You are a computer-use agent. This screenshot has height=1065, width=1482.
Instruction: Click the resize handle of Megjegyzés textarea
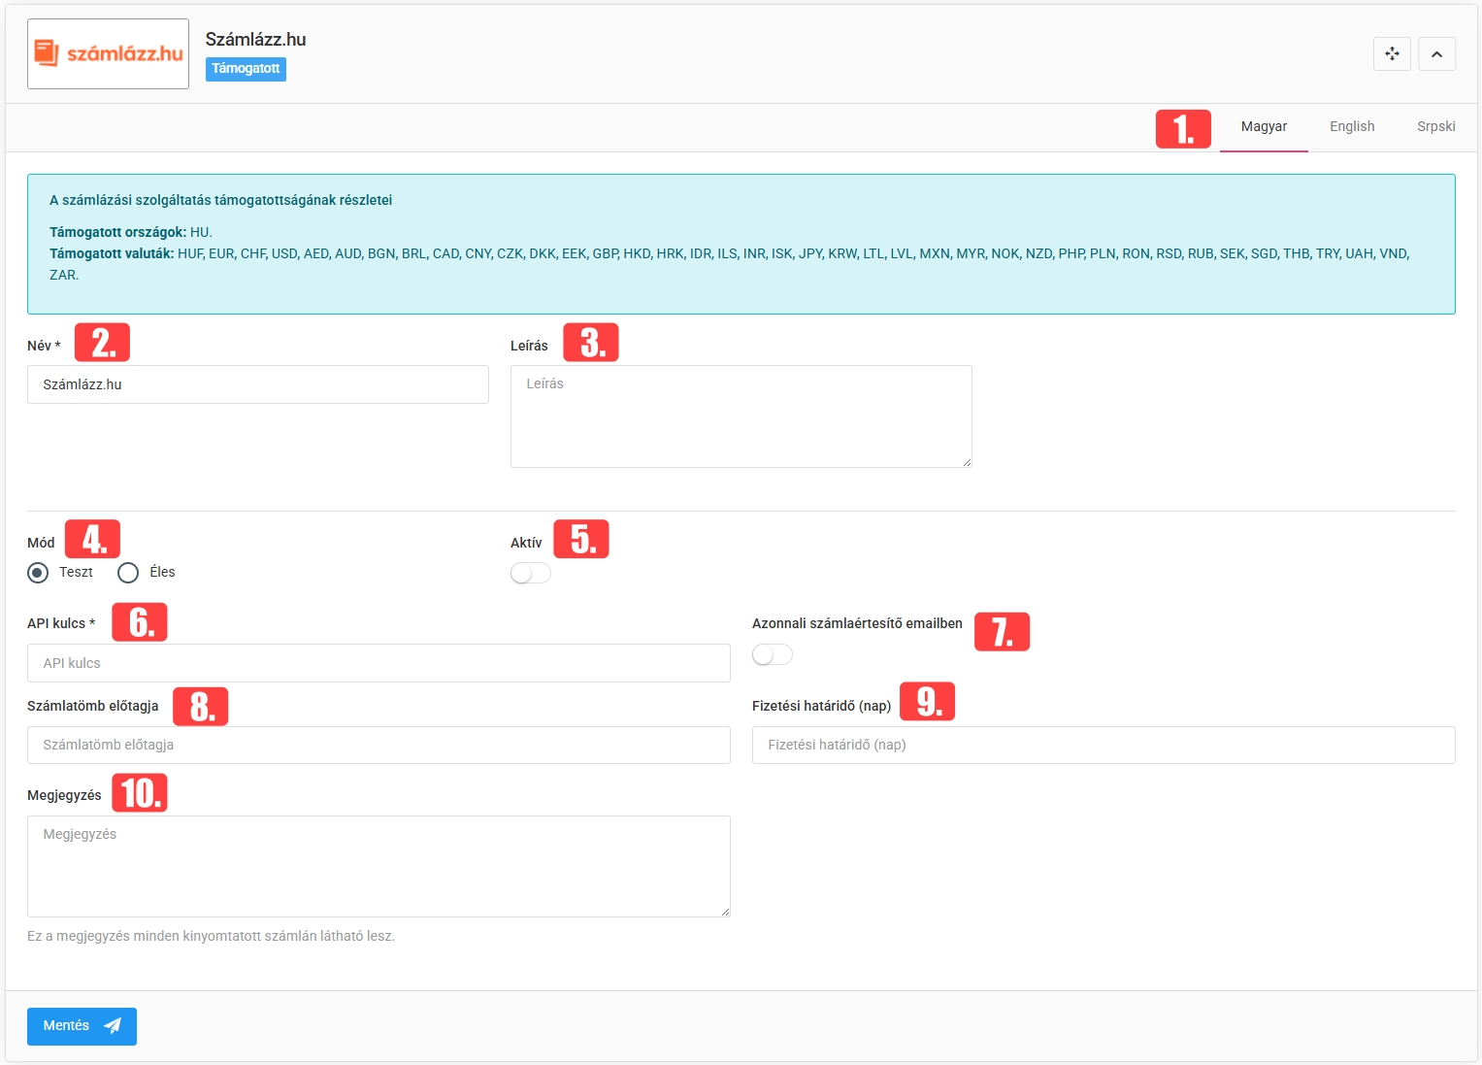click(725, 912)
